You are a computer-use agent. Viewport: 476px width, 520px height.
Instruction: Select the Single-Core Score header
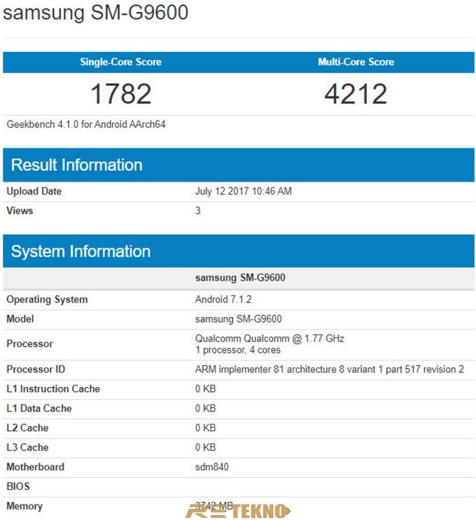(120, 62)
